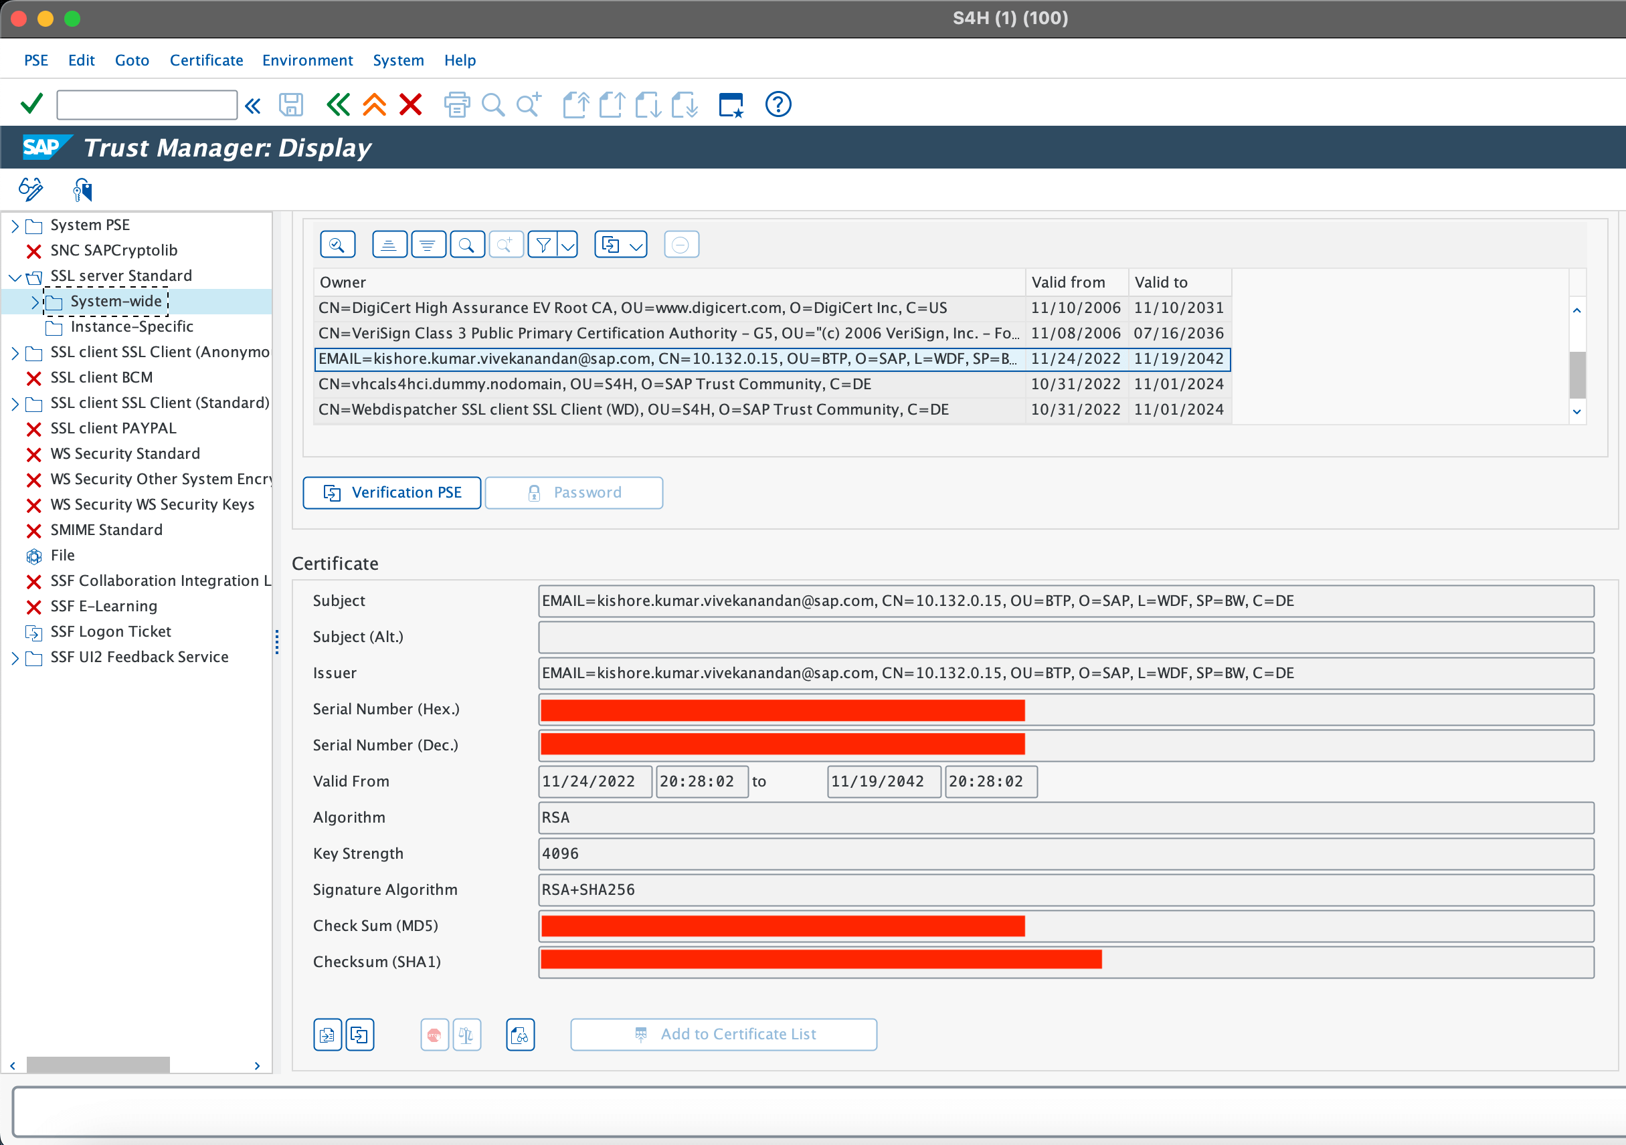Click the Display Certificate glasses icon
The height and width of the screenshot is (1145, 1626).
coord(521,1035)
